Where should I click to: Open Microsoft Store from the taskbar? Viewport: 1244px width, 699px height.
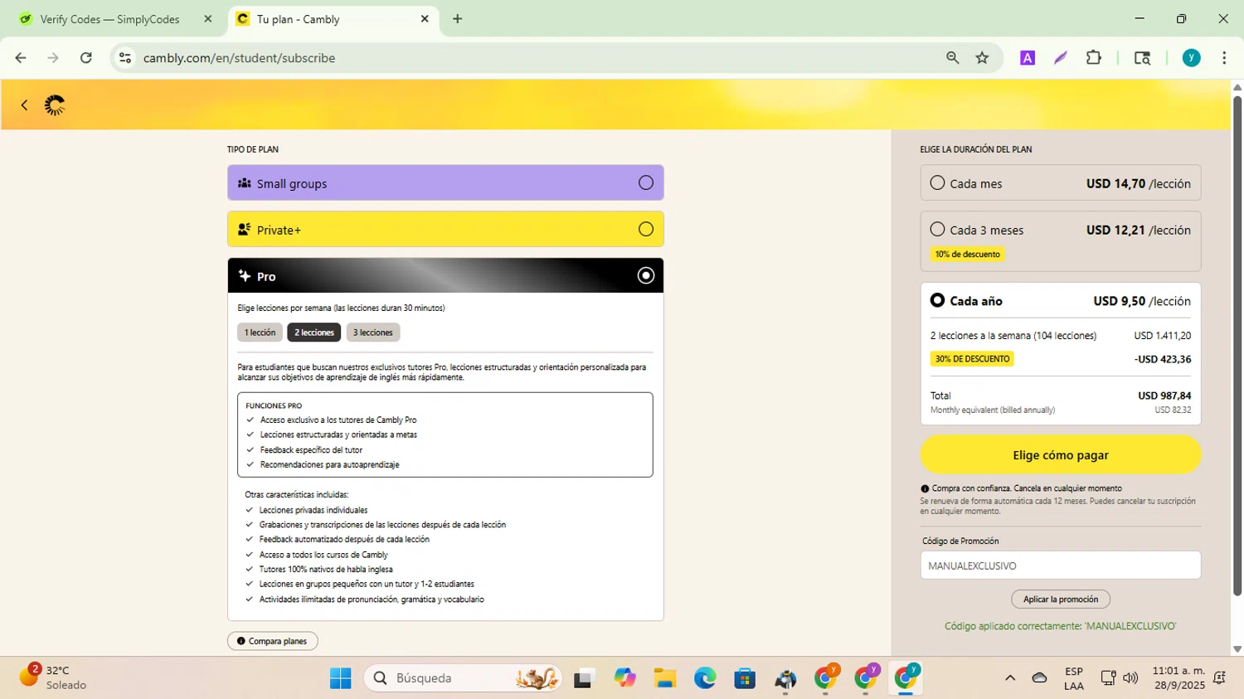click(x=745, y=678)
